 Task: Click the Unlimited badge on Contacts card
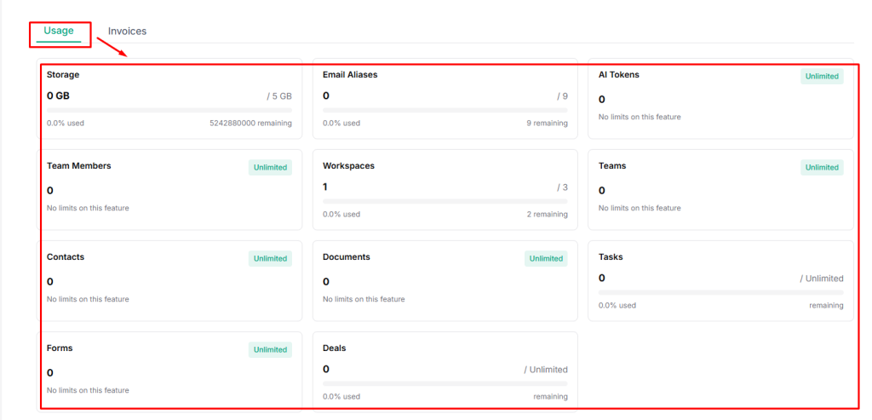point(270,258)
